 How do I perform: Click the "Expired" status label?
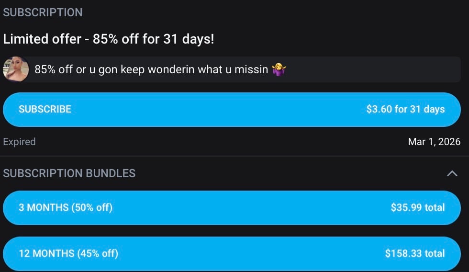click(x=19, y=142)
